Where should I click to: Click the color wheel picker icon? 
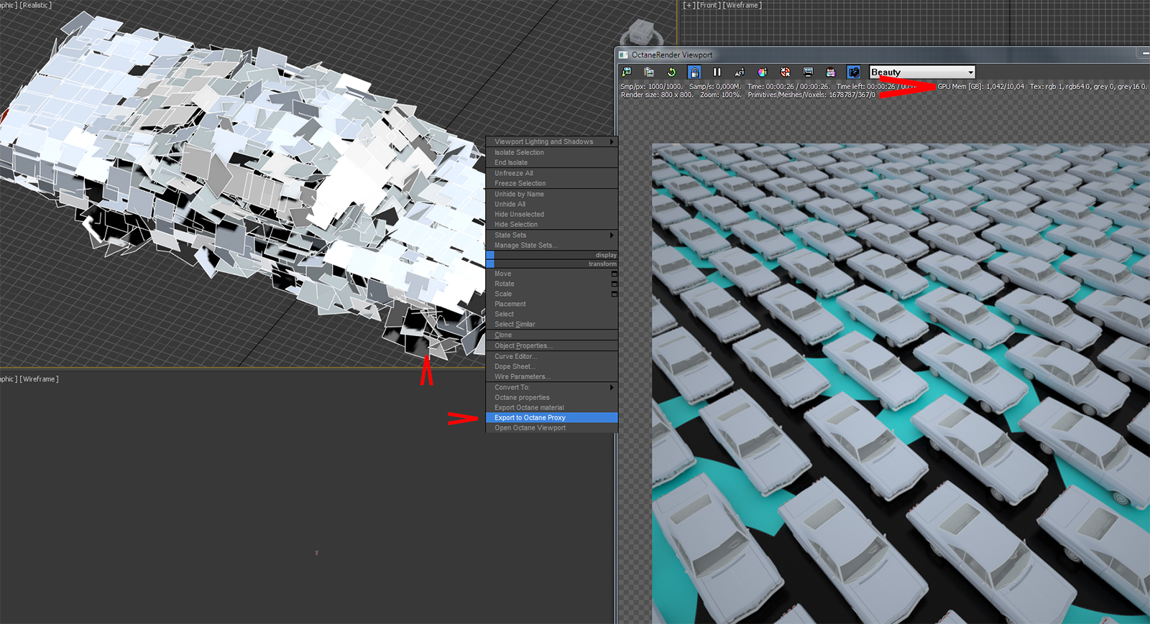(762, 72)
